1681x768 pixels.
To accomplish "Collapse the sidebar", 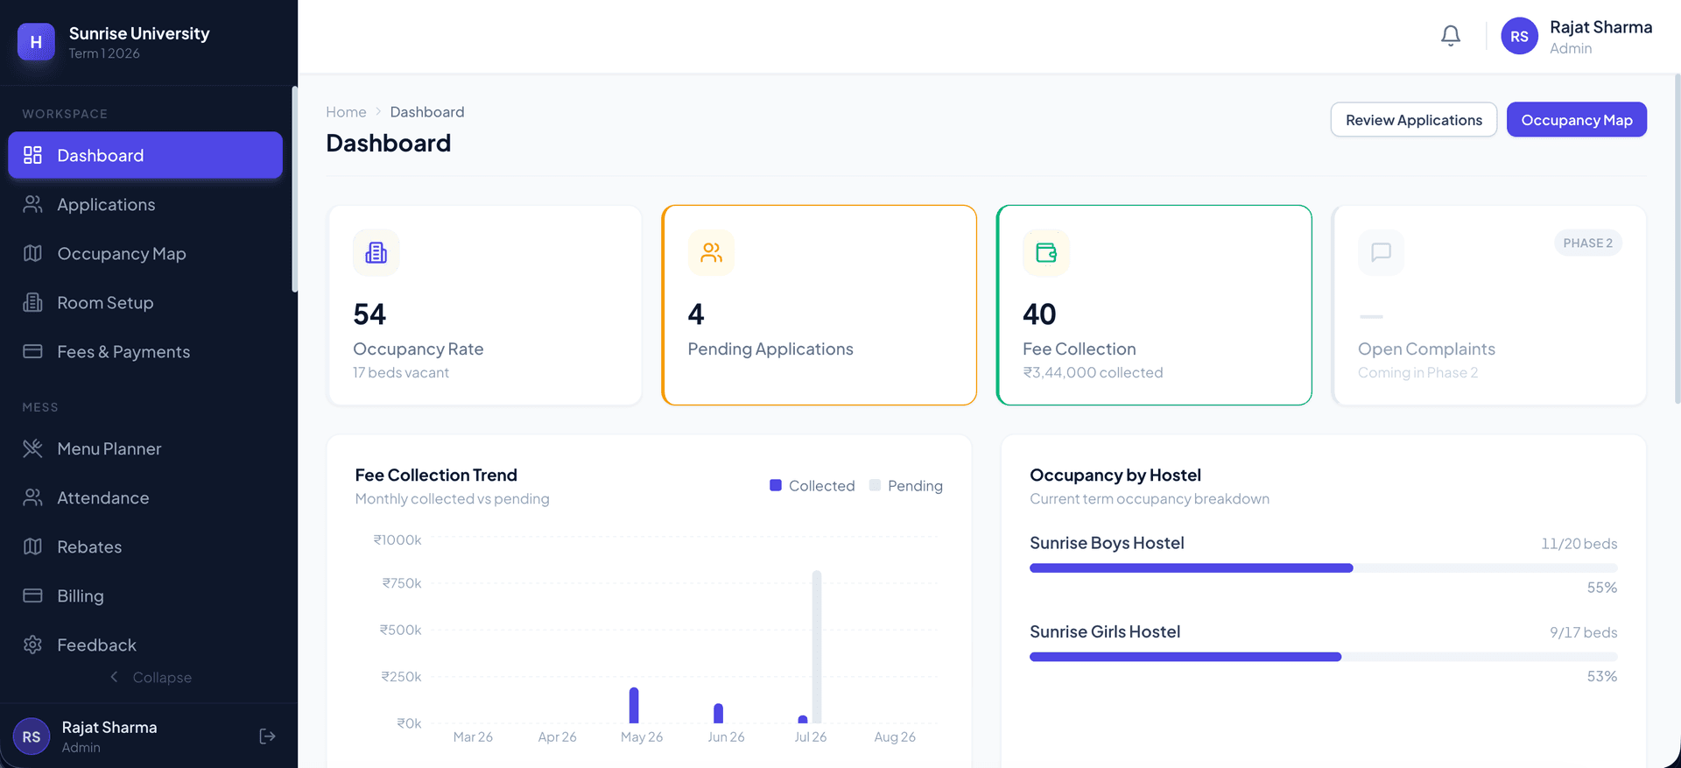I will [x=151, y=678].
